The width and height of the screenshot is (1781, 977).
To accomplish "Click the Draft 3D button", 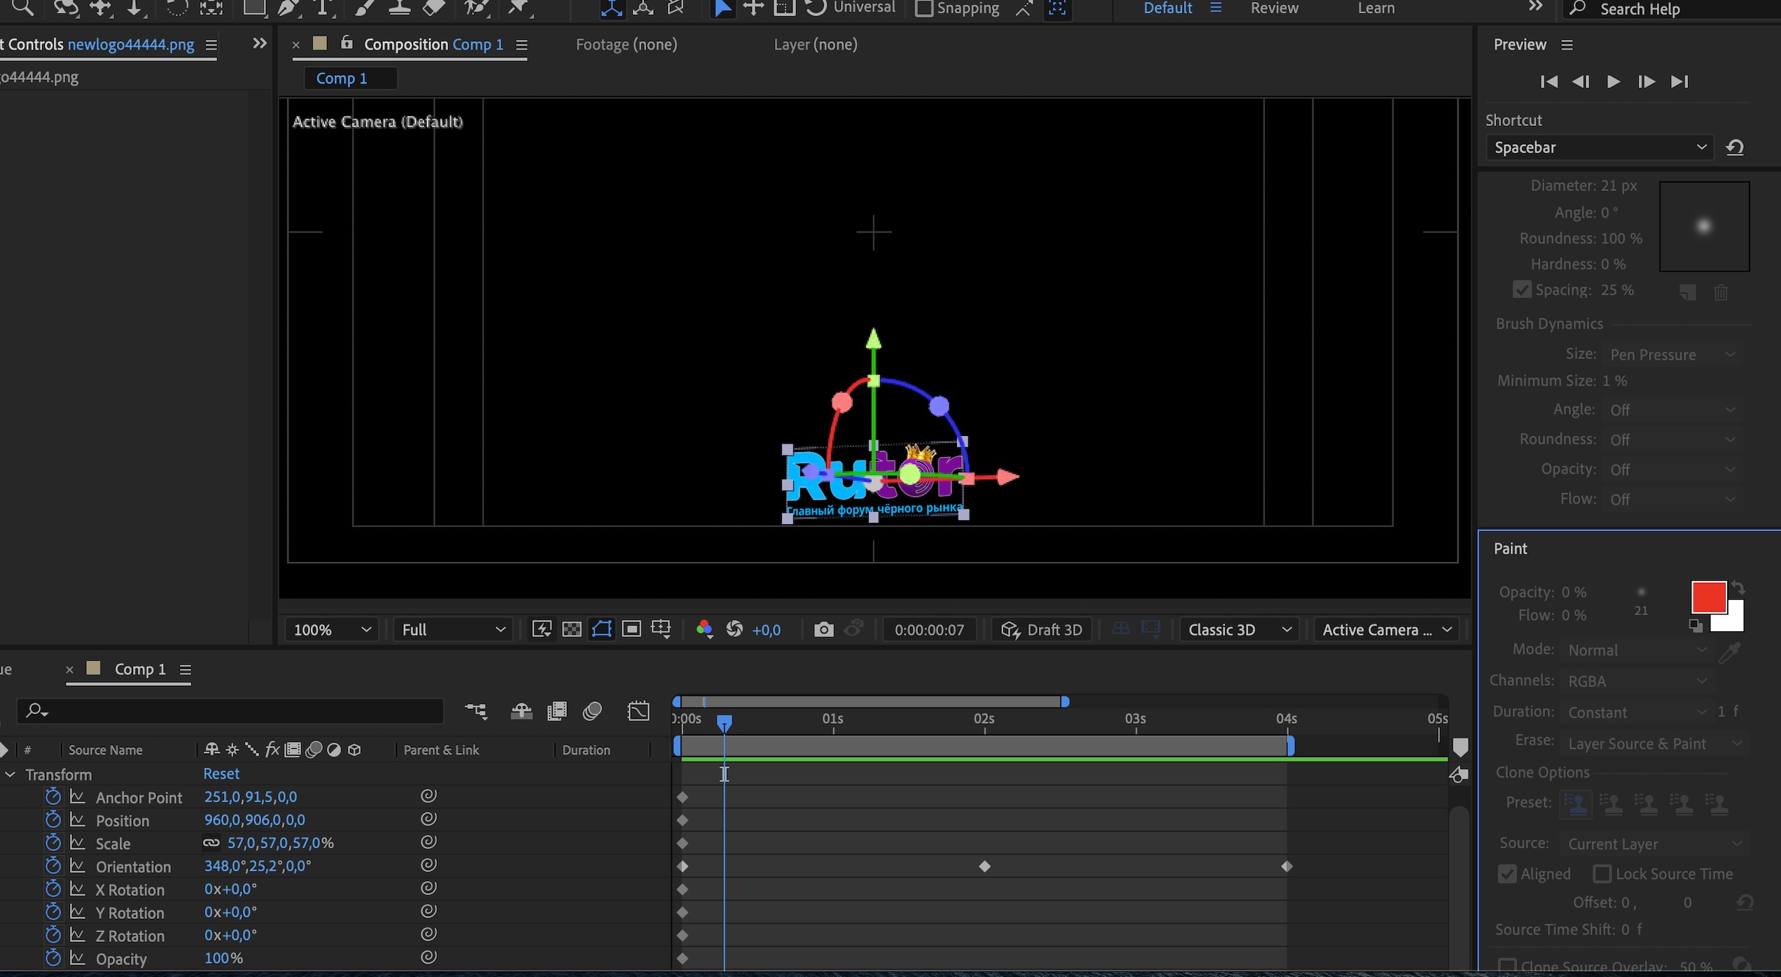I will pyautogui.click(x=1041, y=629).
